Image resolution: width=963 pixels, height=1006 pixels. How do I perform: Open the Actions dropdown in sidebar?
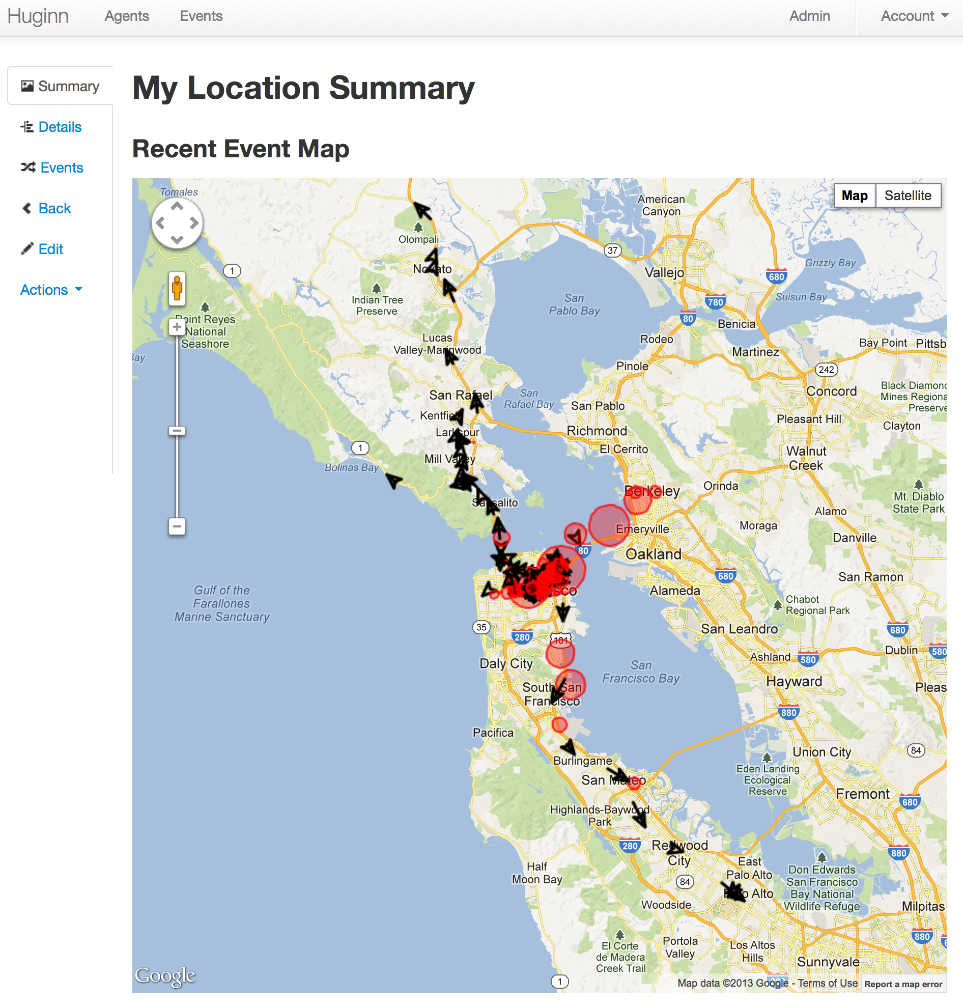(51, 290)
